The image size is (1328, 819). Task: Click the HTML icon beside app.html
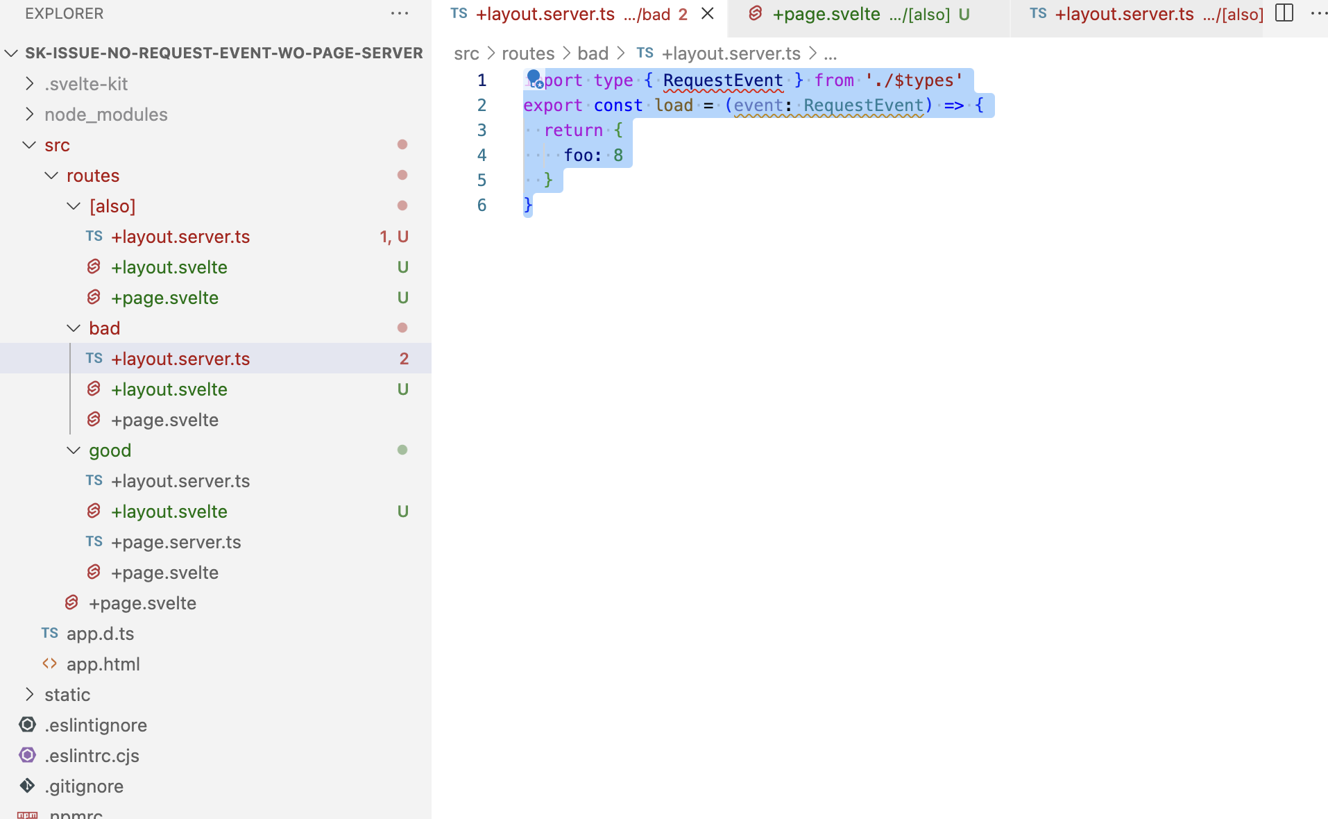(x=49, y=663)
